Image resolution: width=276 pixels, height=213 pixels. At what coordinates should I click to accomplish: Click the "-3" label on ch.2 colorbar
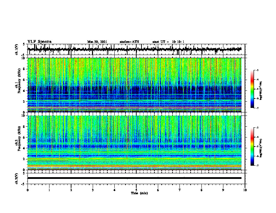pyautogui.click(x=257, y=128)
